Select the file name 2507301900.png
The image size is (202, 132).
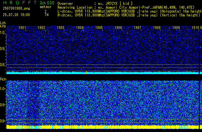tap(16, 8)
